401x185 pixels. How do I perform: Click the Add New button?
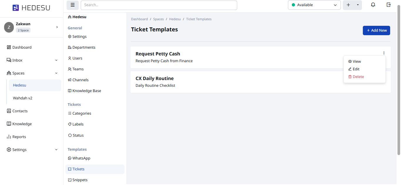(x=376, y=30)
